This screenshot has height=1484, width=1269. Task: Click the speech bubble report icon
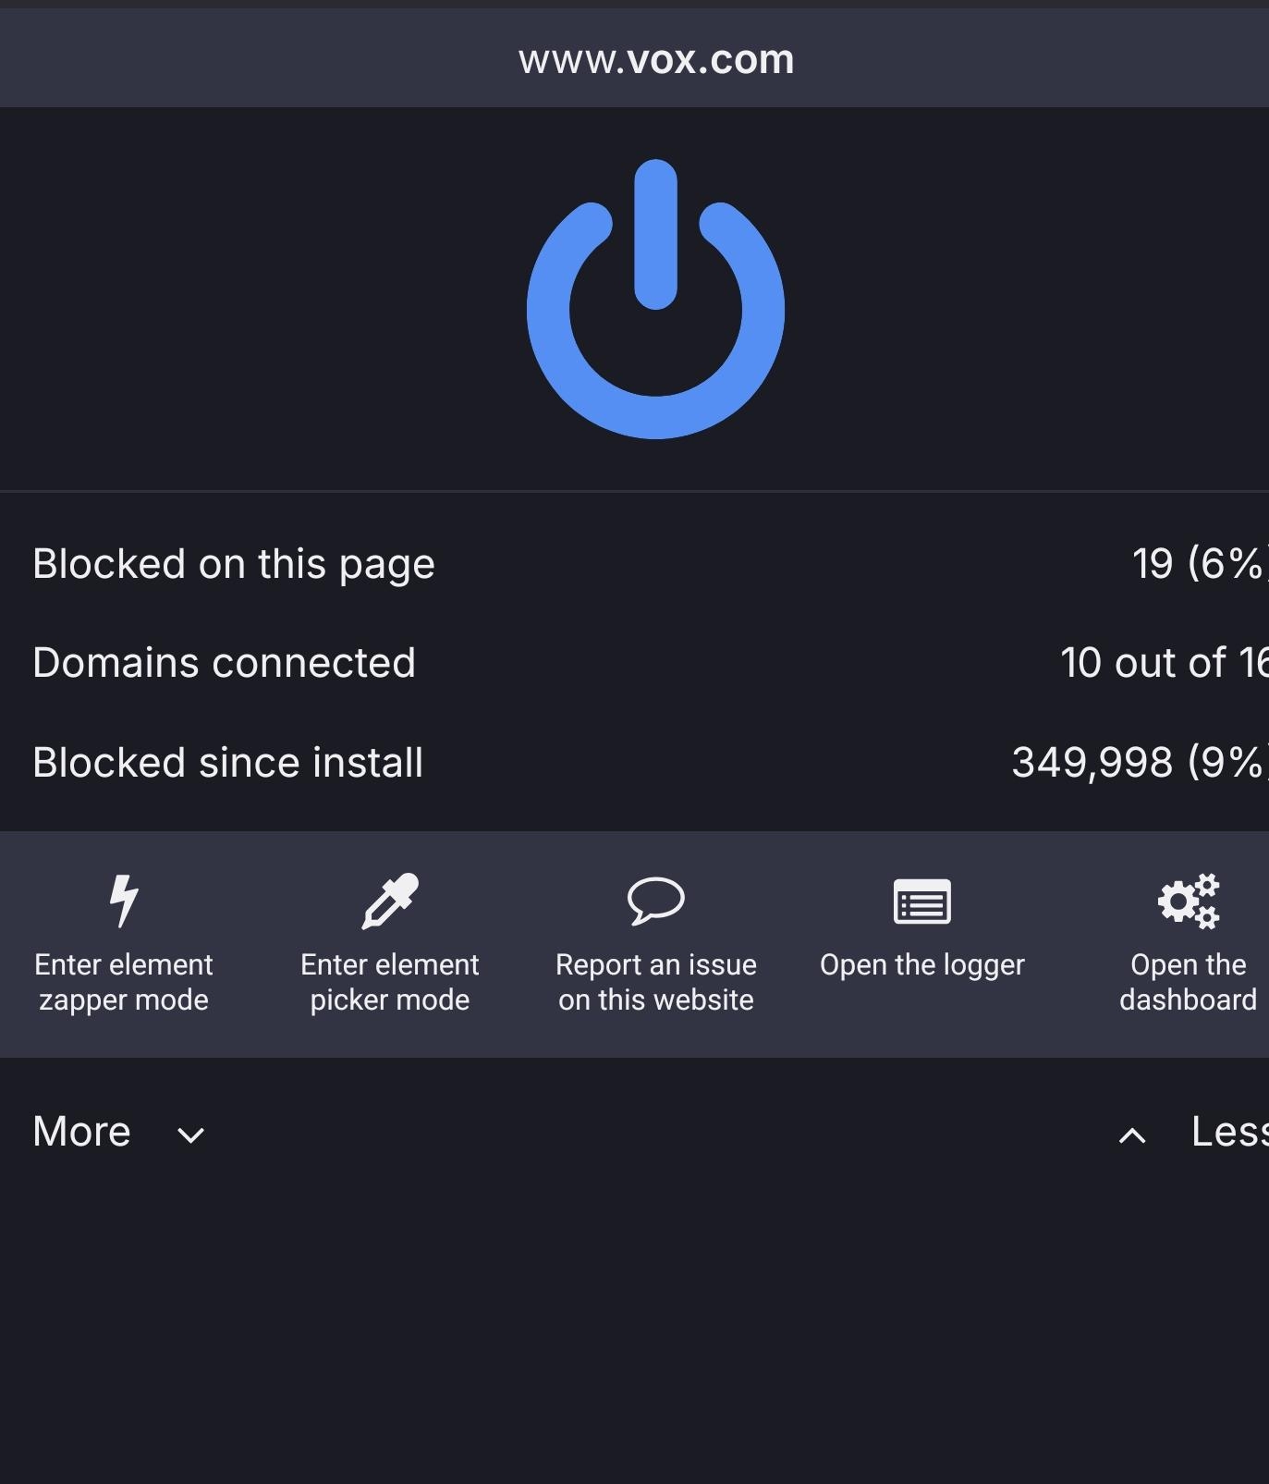click(656, 900)
